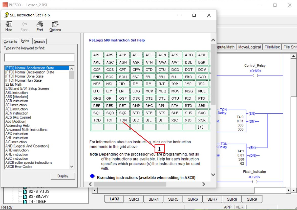Open help for the ADD mnemonic
297x210 pixels.
click(189, 55)
